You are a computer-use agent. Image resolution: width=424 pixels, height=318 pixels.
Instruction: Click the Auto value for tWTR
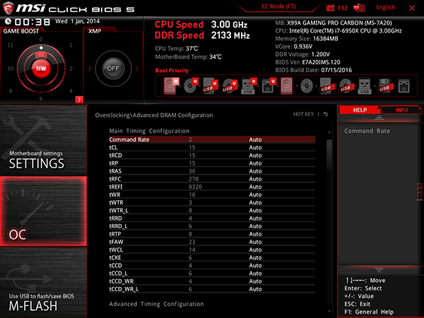click(x=255, y=202)
